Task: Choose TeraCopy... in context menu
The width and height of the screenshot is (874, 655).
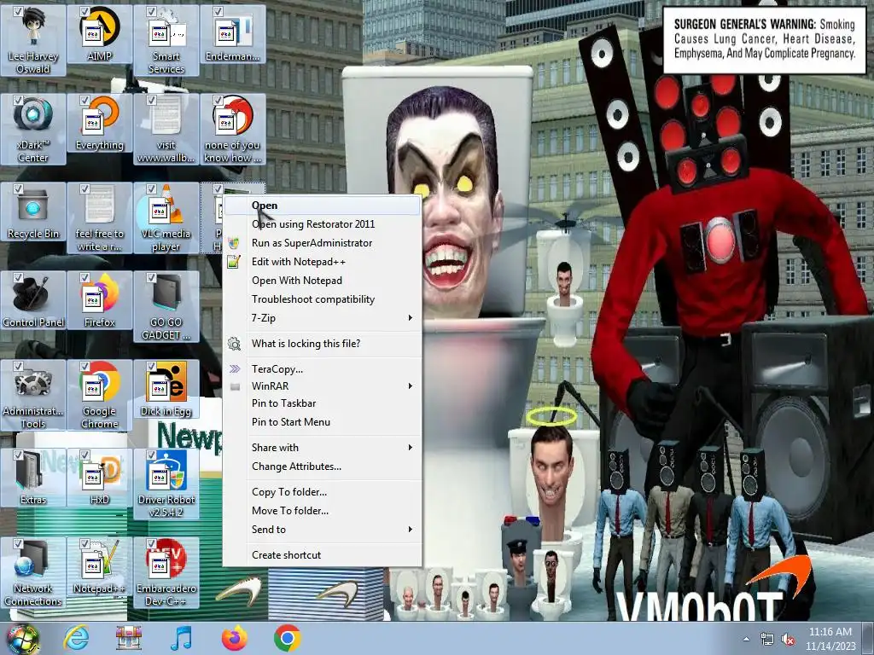Action: coord(322,368)
